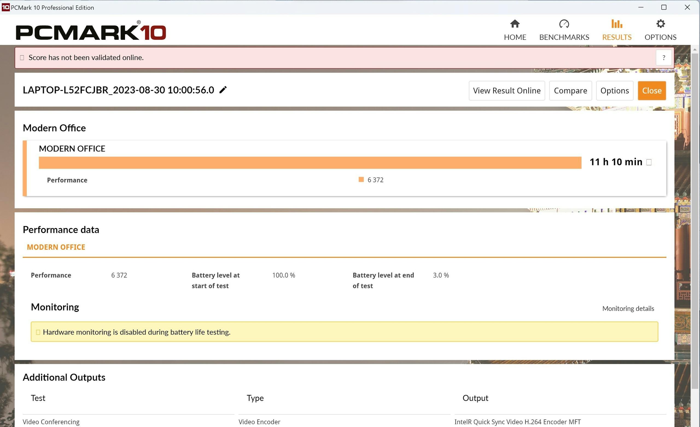Open Options via the gear icon
This screenshot has width=700, height=427.
(x=660, y=24)
